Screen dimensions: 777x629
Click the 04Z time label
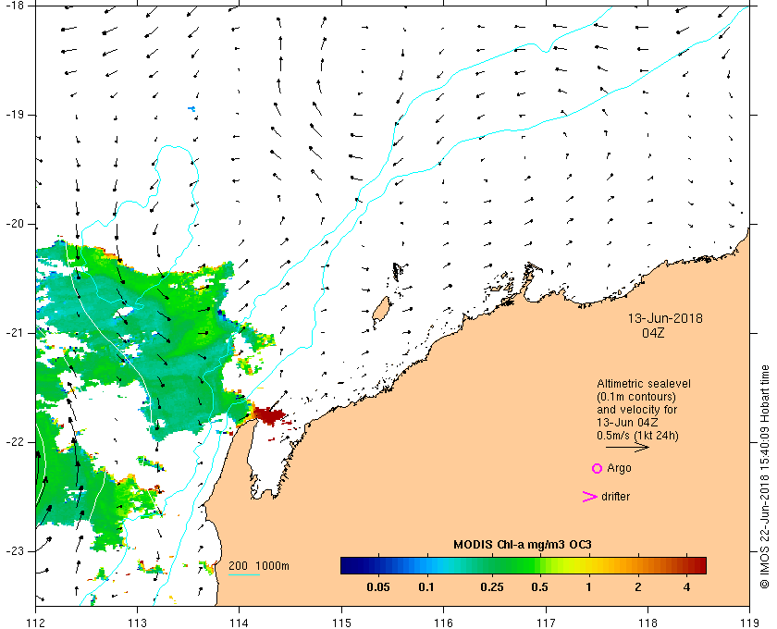point(653,333)
